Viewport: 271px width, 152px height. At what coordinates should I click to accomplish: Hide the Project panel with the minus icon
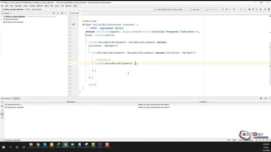point(66,13)
